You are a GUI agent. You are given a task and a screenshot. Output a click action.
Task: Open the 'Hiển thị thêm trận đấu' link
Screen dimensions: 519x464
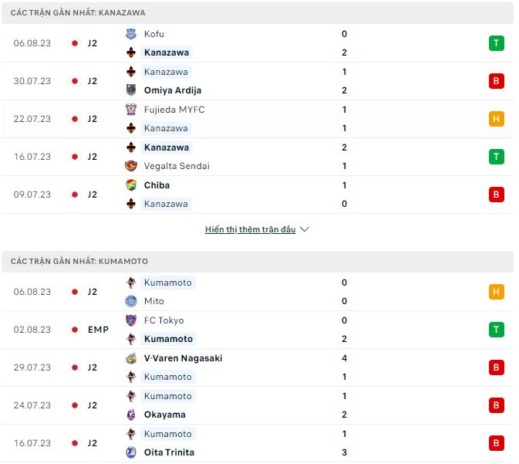(x=250, y=229)
